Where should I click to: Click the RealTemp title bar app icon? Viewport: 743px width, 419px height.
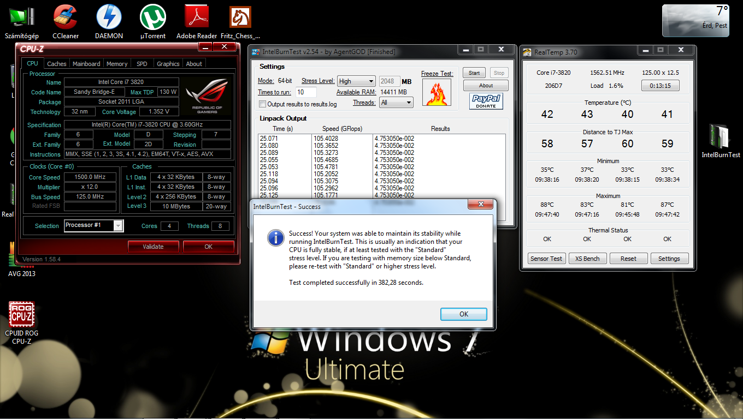(x=527, y=52)
